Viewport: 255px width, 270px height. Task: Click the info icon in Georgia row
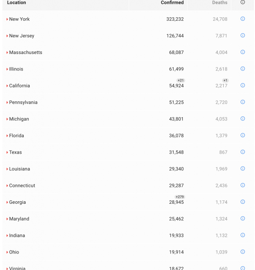click(x=243, y=202)
